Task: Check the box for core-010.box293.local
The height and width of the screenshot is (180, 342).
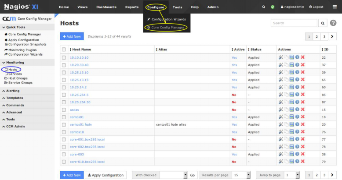Action: pos(64,162)
